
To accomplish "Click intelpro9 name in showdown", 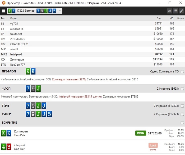I will pyautogui.click(x=20, y=145).
